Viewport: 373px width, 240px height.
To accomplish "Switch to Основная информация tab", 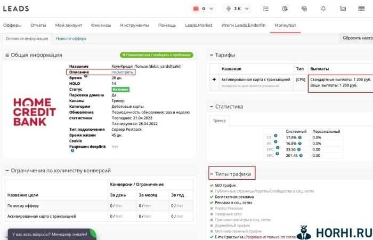I will coord(27,38).
